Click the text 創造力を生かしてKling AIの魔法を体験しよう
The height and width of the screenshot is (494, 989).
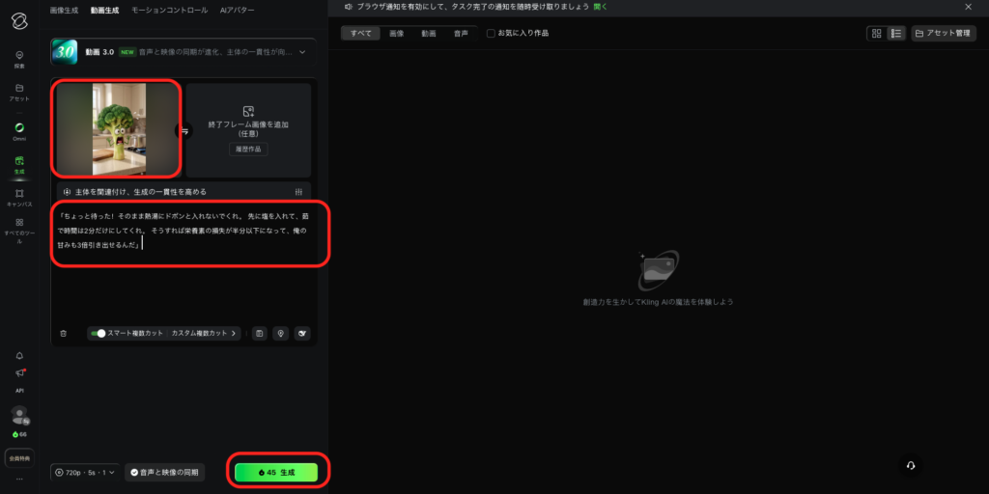(658, 302)
